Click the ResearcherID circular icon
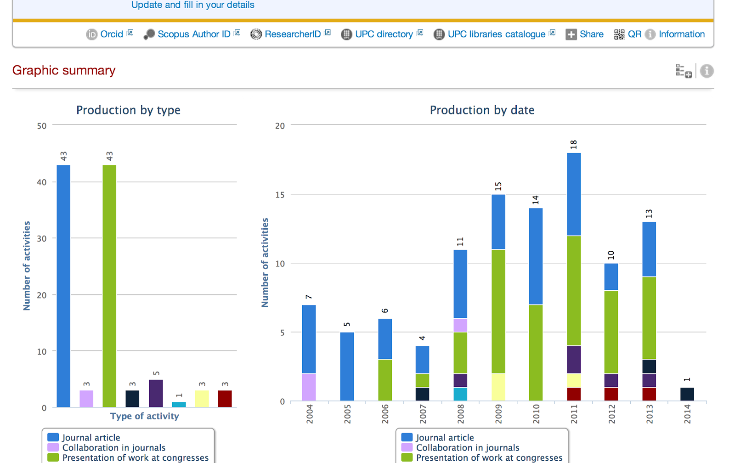The image size is (735, 463). pyautogui.click(x=256, y=34)
